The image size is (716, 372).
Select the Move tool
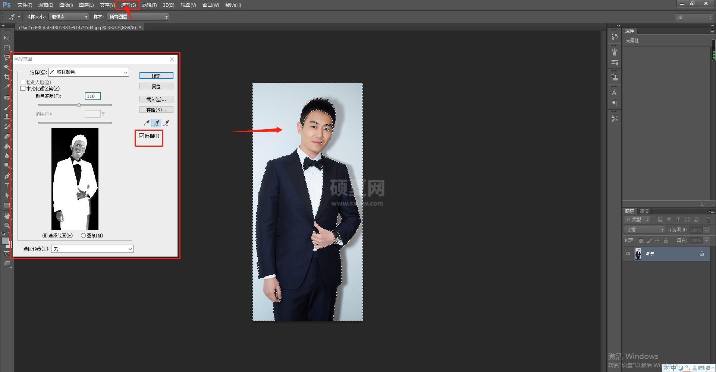click(7, 38)
